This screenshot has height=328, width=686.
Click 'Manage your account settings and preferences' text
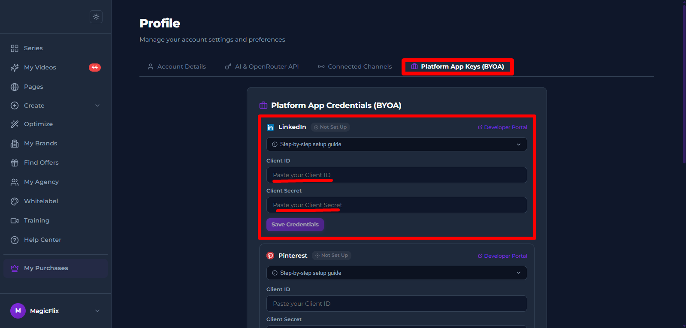(x=212, y=39)
